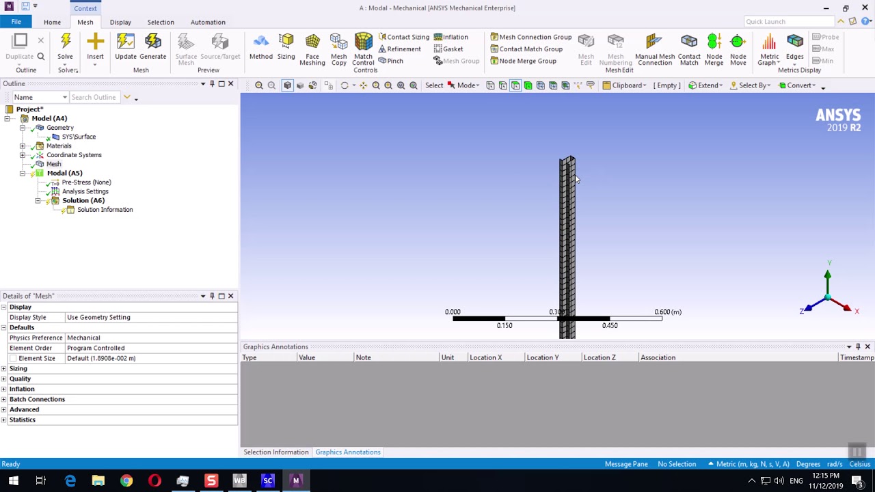Image resolution: width=875 pixels, height=492 pixels.
Task: Select SYS\Surface geometry item
Action: click(79, 137)
